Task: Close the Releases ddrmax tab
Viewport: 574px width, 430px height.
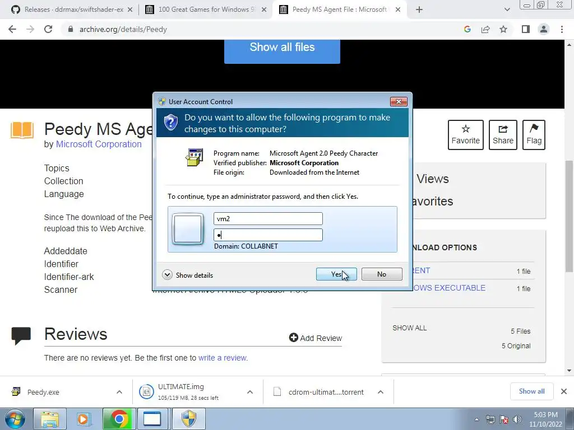Action: (130, 10)
